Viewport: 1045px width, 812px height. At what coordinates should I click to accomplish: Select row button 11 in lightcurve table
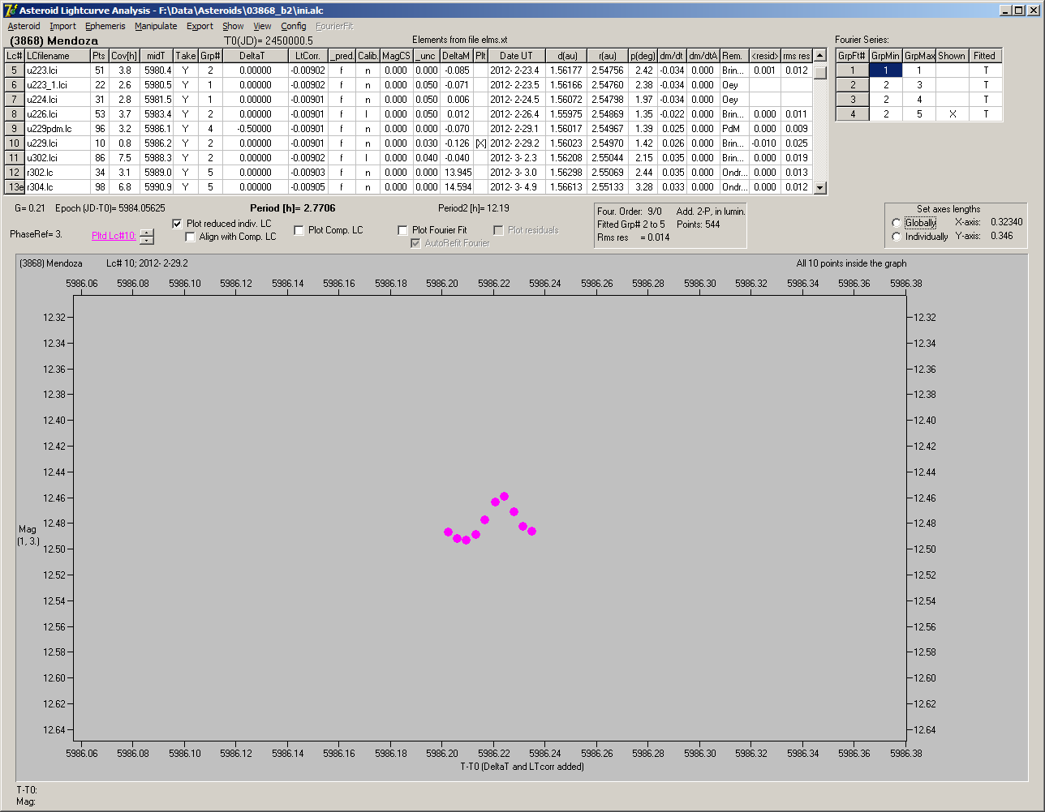[x=15, y=158]
